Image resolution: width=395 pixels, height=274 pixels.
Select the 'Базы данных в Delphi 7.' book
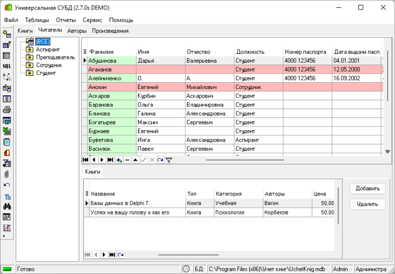(137, 203)
